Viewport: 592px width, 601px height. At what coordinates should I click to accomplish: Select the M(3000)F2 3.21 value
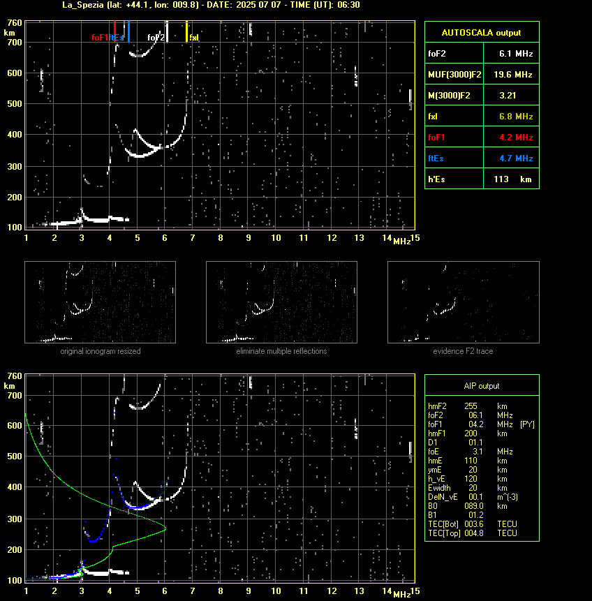[x=508, y=96]
